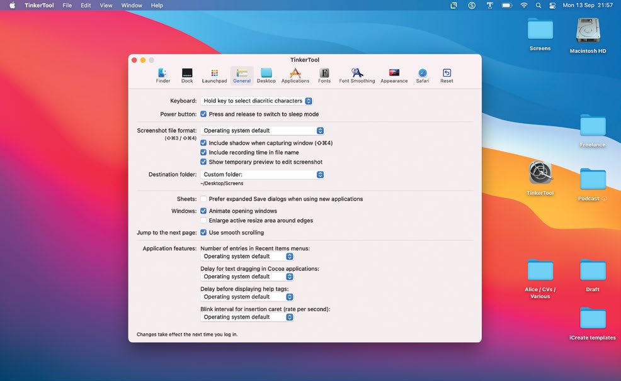Open the Screenshot file format dropdown
This screenshot has height=381, width=621.
262,130
